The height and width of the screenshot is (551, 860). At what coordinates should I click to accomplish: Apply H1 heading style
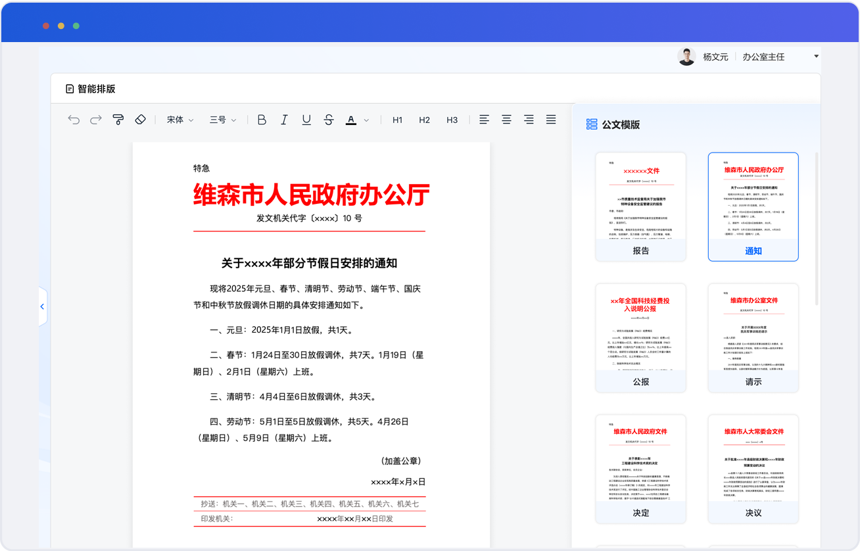[x=397, y=120]
